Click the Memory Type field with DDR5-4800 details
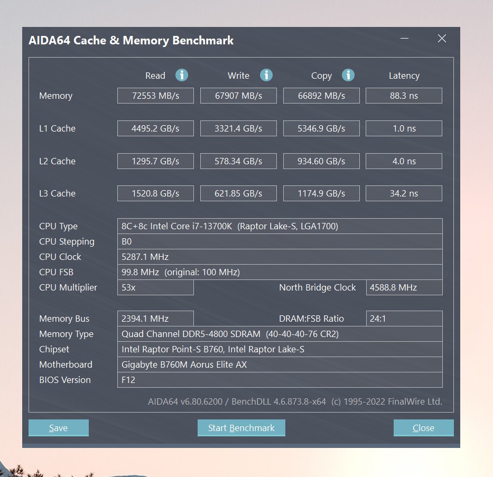Viewport: 493px width, 477px height. pyautogui.click(x=280, y=334)
